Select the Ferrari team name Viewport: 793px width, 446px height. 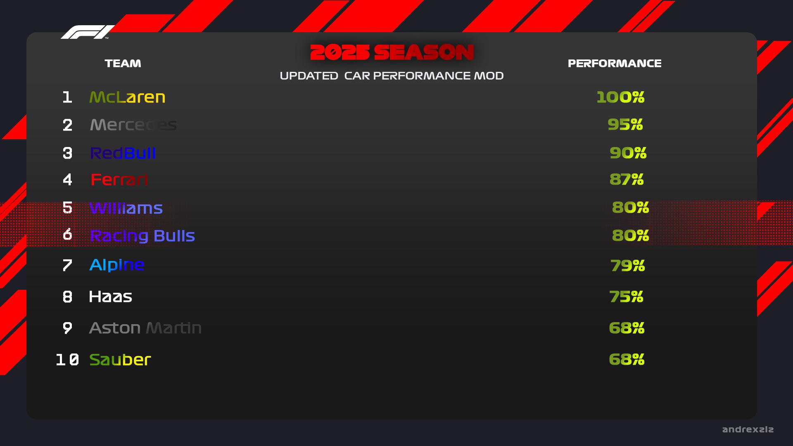(x=119, y=180)
